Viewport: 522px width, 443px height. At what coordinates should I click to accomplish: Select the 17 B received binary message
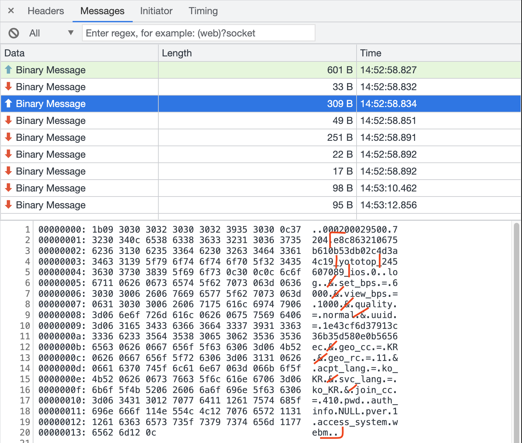pos(51,171)
